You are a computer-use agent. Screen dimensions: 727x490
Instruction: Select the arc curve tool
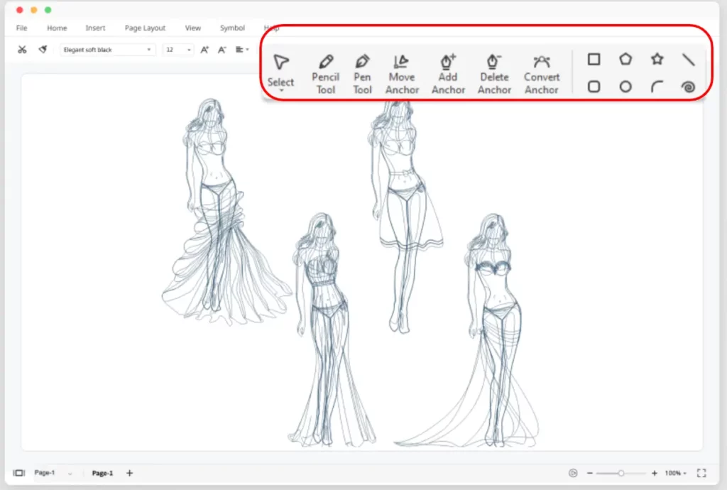[657, 87]
